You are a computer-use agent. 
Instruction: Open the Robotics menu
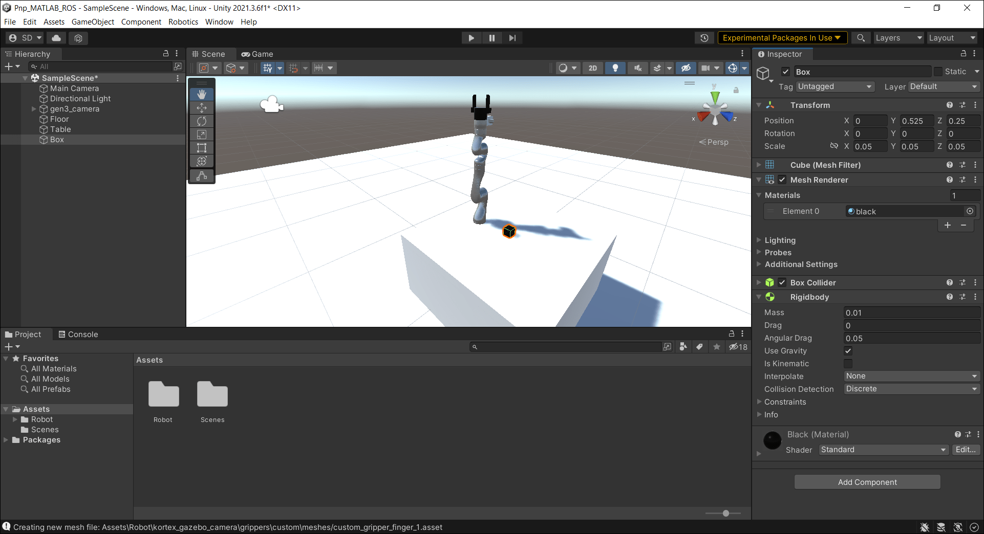coord(183,21)
